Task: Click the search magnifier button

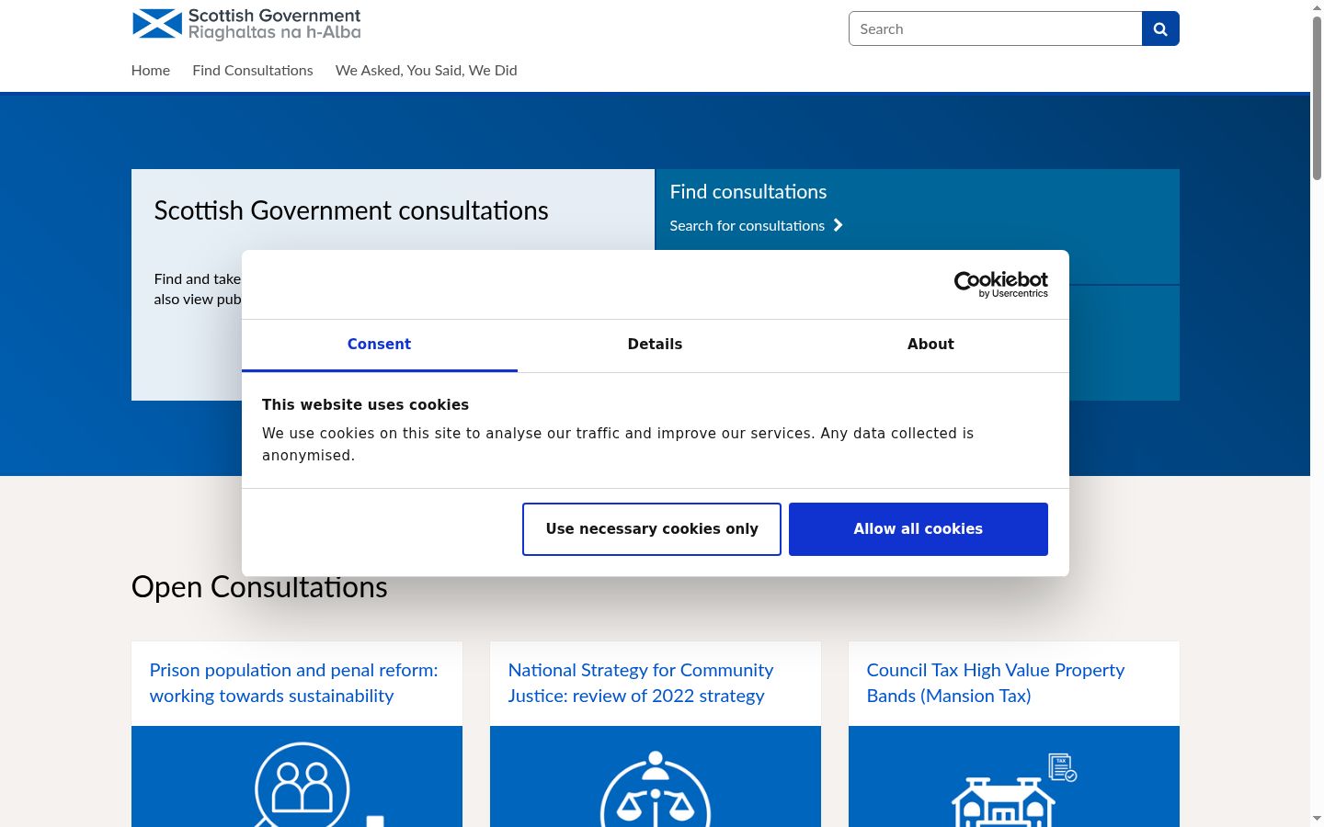Action: click(x=1160, y=28)
